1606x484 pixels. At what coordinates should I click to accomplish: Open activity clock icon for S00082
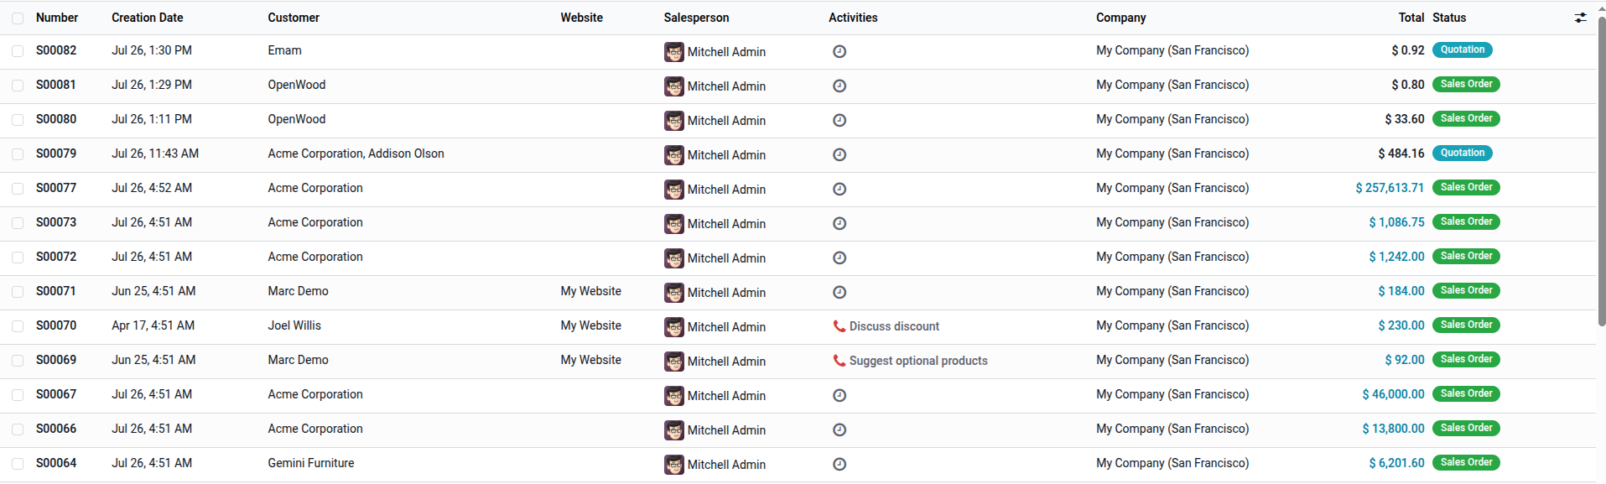coord(839,52)
